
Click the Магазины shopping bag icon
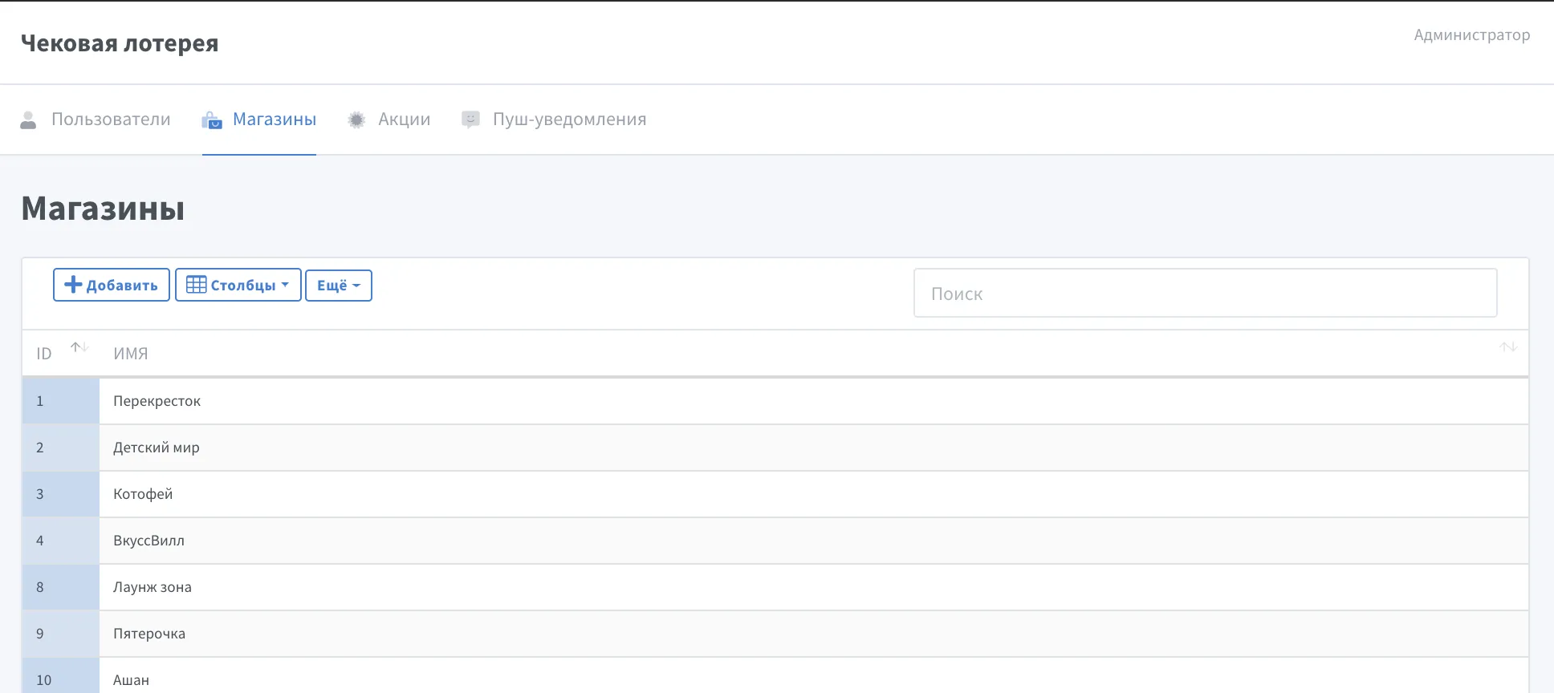pos(212,120)
